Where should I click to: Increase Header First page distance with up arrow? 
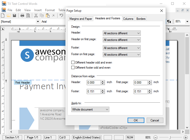coord(150,82)
